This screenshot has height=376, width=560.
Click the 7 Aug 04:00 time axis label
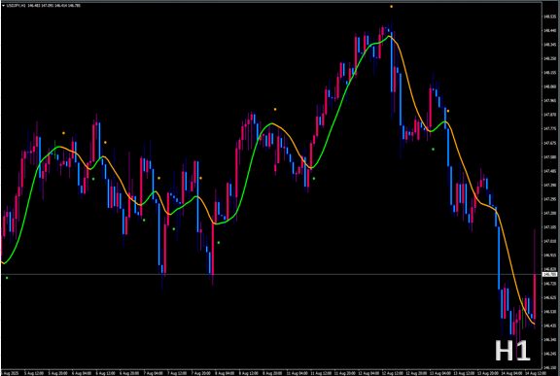tap(153, 373)
